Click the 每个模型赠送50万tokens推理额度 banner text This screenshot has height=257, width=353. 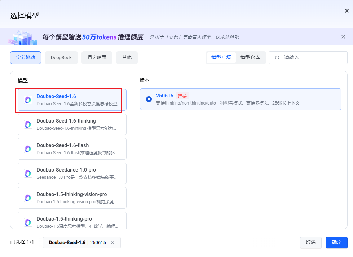coord(93,37)
